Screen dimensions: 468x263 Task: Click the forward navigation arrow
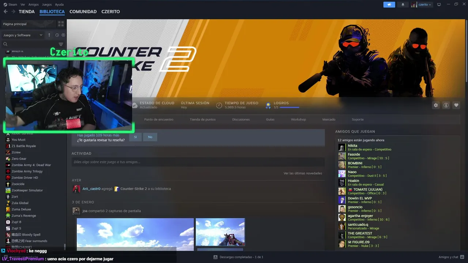(x=13, y=12)
